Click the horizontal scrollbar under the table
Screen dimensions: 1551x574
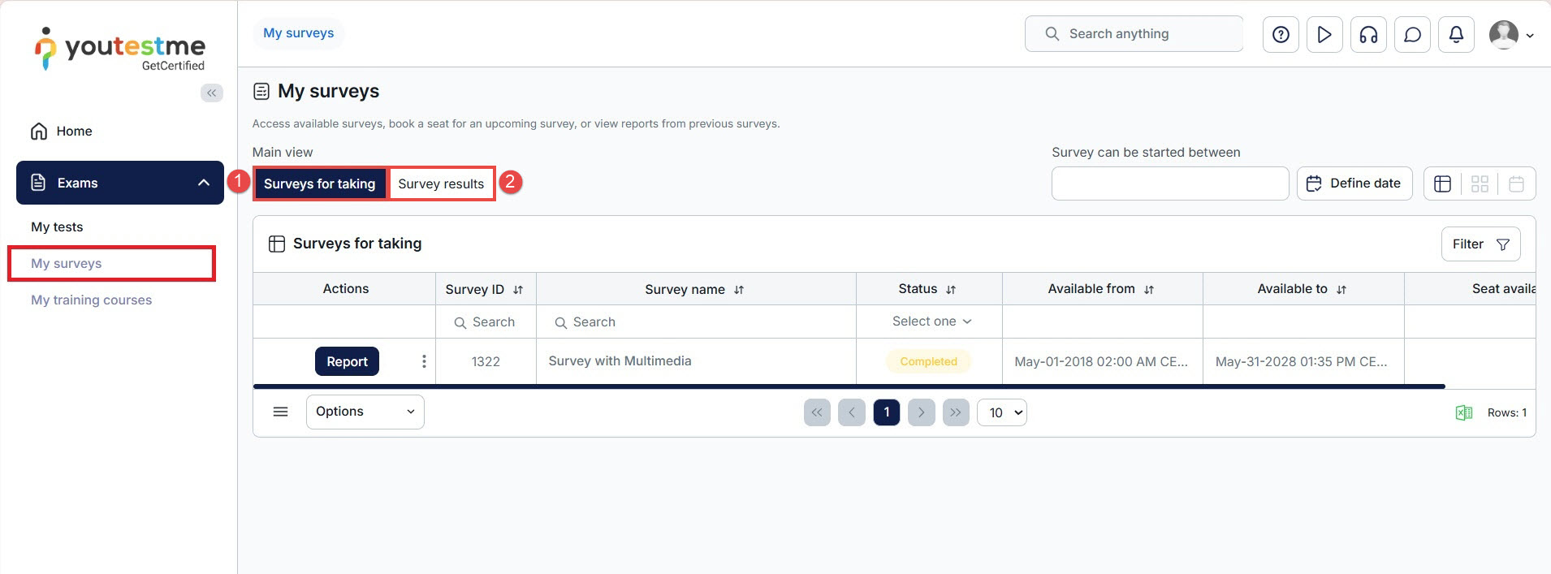pyautogui.click(x=849, y=386)
